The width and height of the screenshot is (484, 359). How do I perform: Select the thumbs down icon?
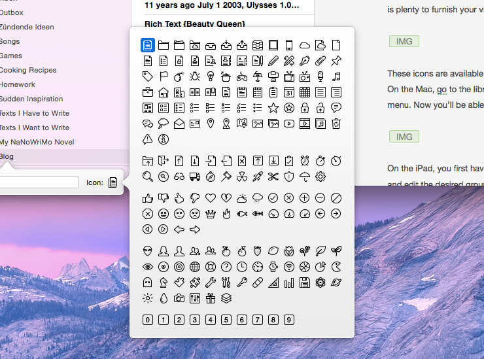click(164, 198)
